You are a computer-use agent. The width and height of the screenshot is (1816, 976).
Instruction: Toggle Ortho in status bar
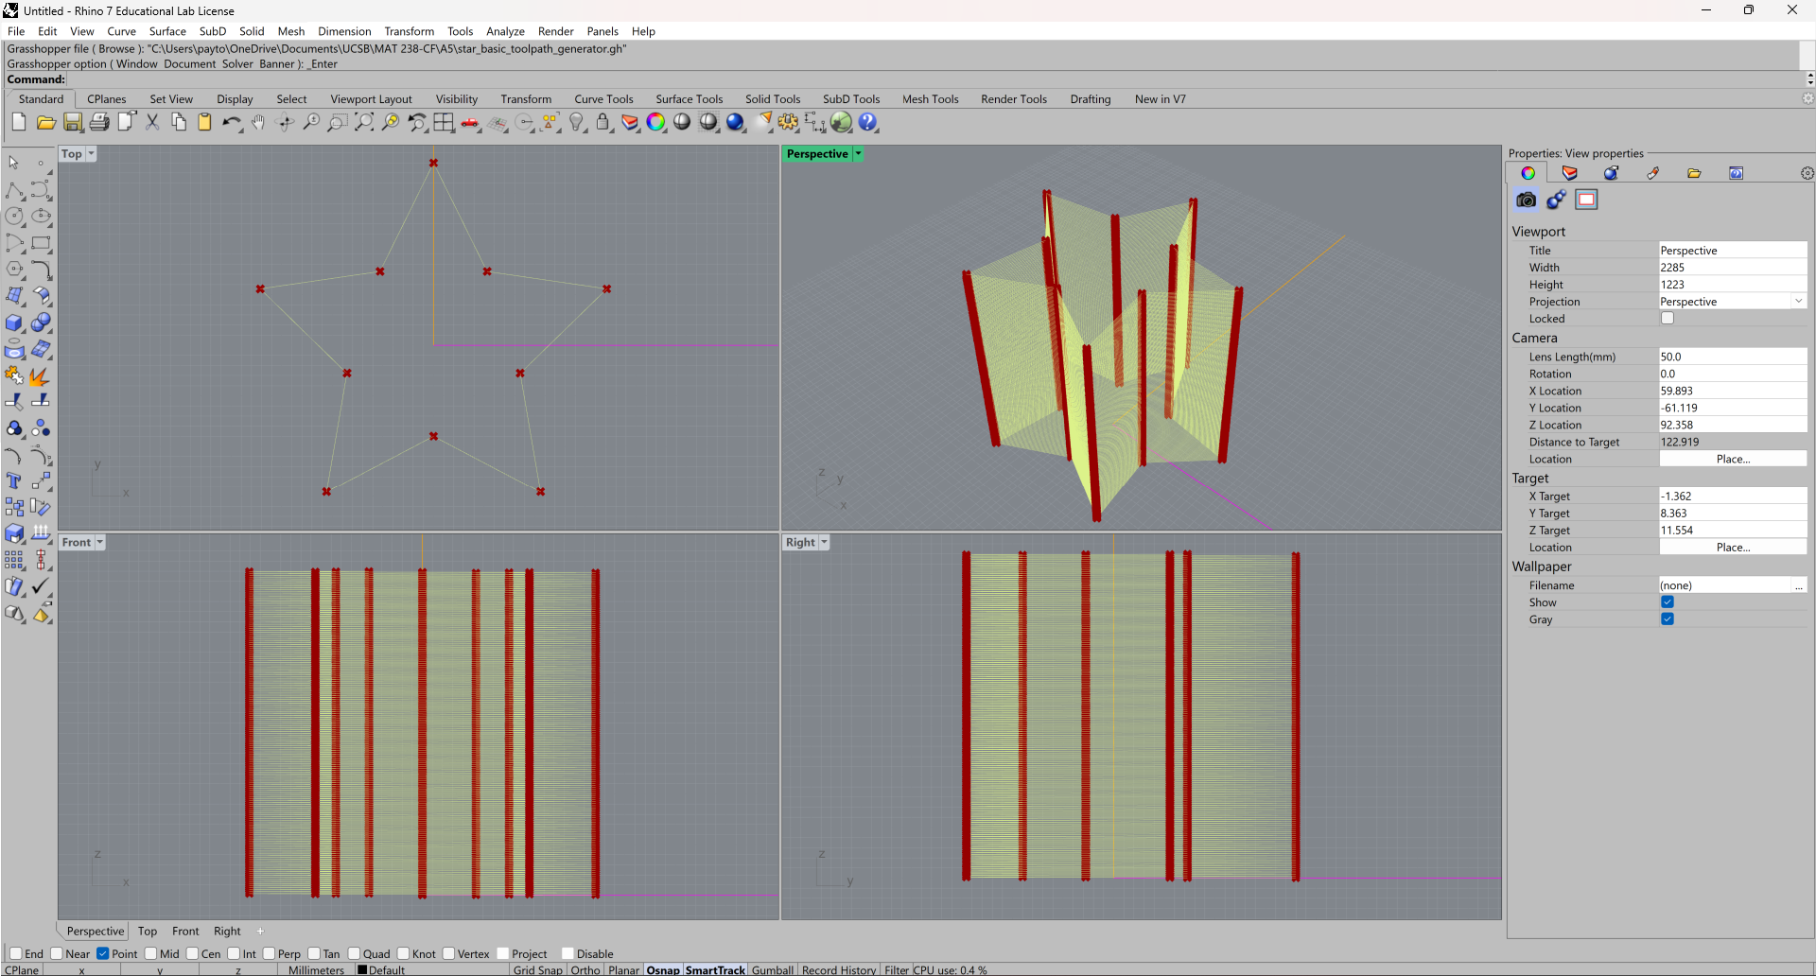tap(585, 969)
